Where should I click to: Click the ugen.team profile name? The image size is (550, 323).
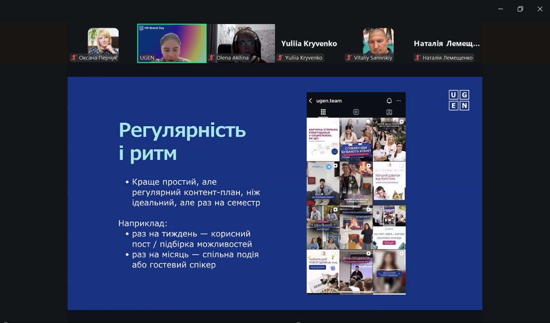click(x=329, y=101)
